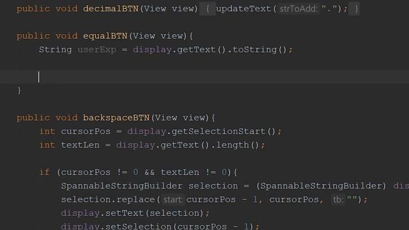Click the backspaceBTN method name
409x230 pixels.
click(116, 118)
